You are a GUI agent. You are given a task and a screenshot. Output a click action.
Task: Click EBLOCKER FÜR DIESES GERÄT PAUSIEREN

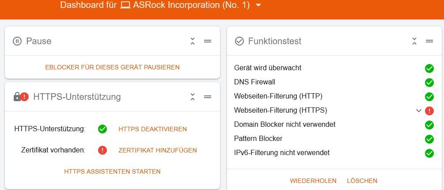coord(112,67)
